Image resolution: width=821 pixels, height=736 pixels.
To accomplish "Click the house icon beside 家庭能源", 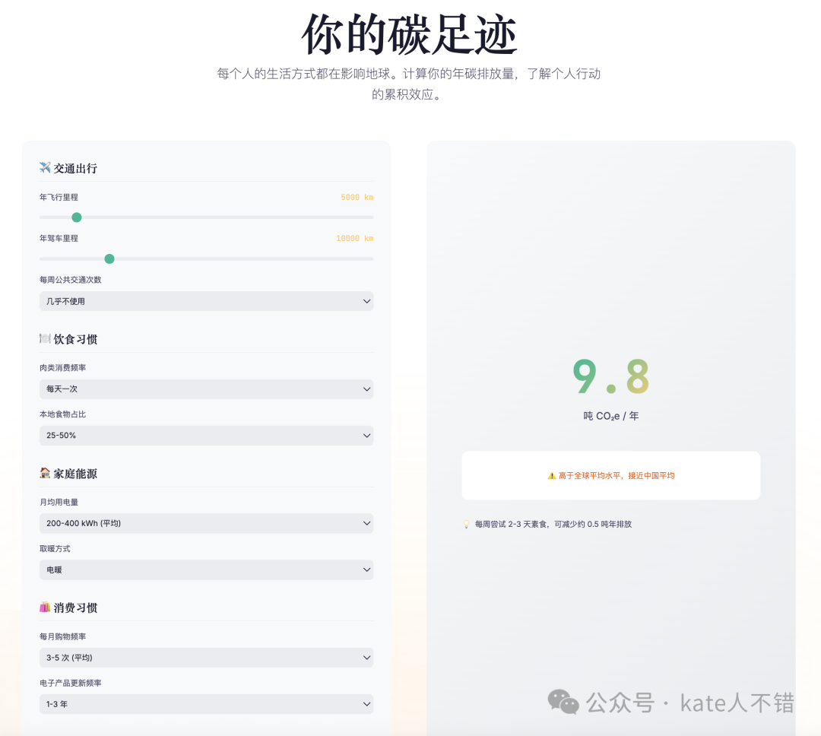I will point(44,473).
